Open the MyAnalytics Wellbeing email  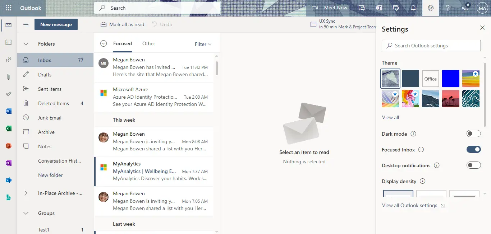pyautogui.click(x=154, y=171)
